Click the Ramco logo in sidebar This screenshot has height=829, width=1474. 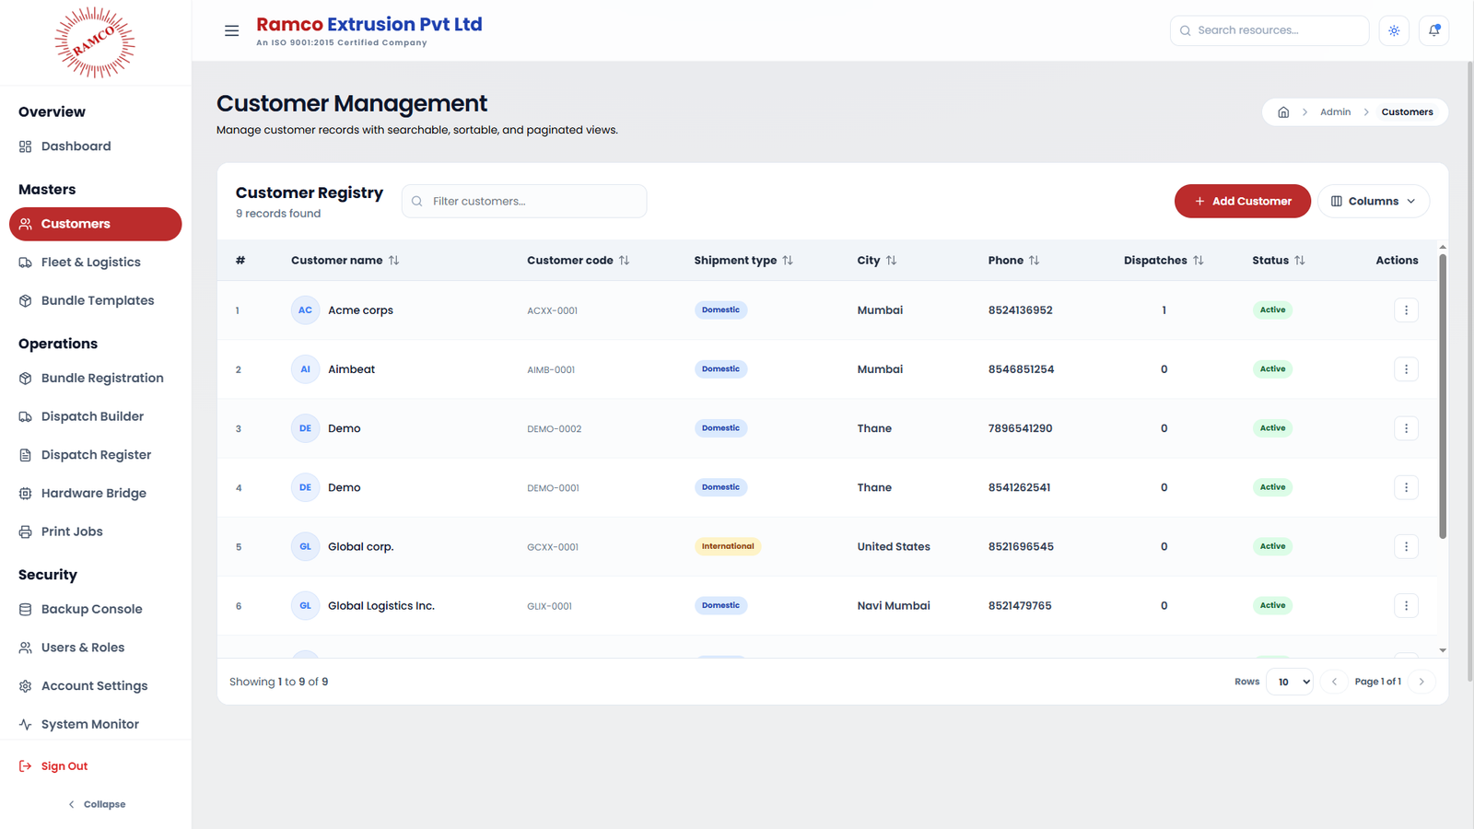click(x=95, y=42)
